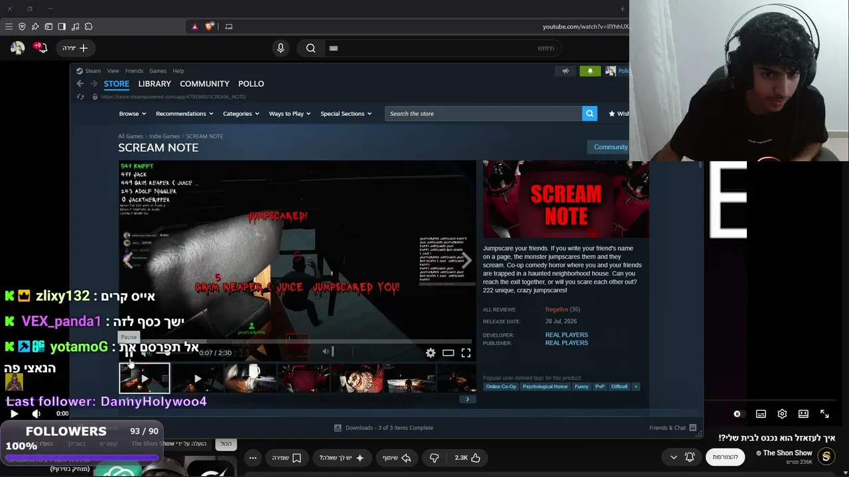This screenshot has width=849, height=477.
Task: Toggle the browser sidebar panel icon
Action: point(62,26)
